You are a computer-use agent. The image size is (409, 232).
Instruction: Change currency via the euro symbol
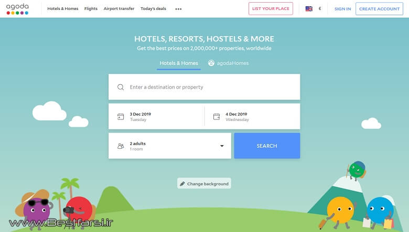pyautogui.click(x=320, y=8)
